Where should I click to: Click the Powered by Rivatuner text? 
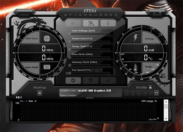162,98
